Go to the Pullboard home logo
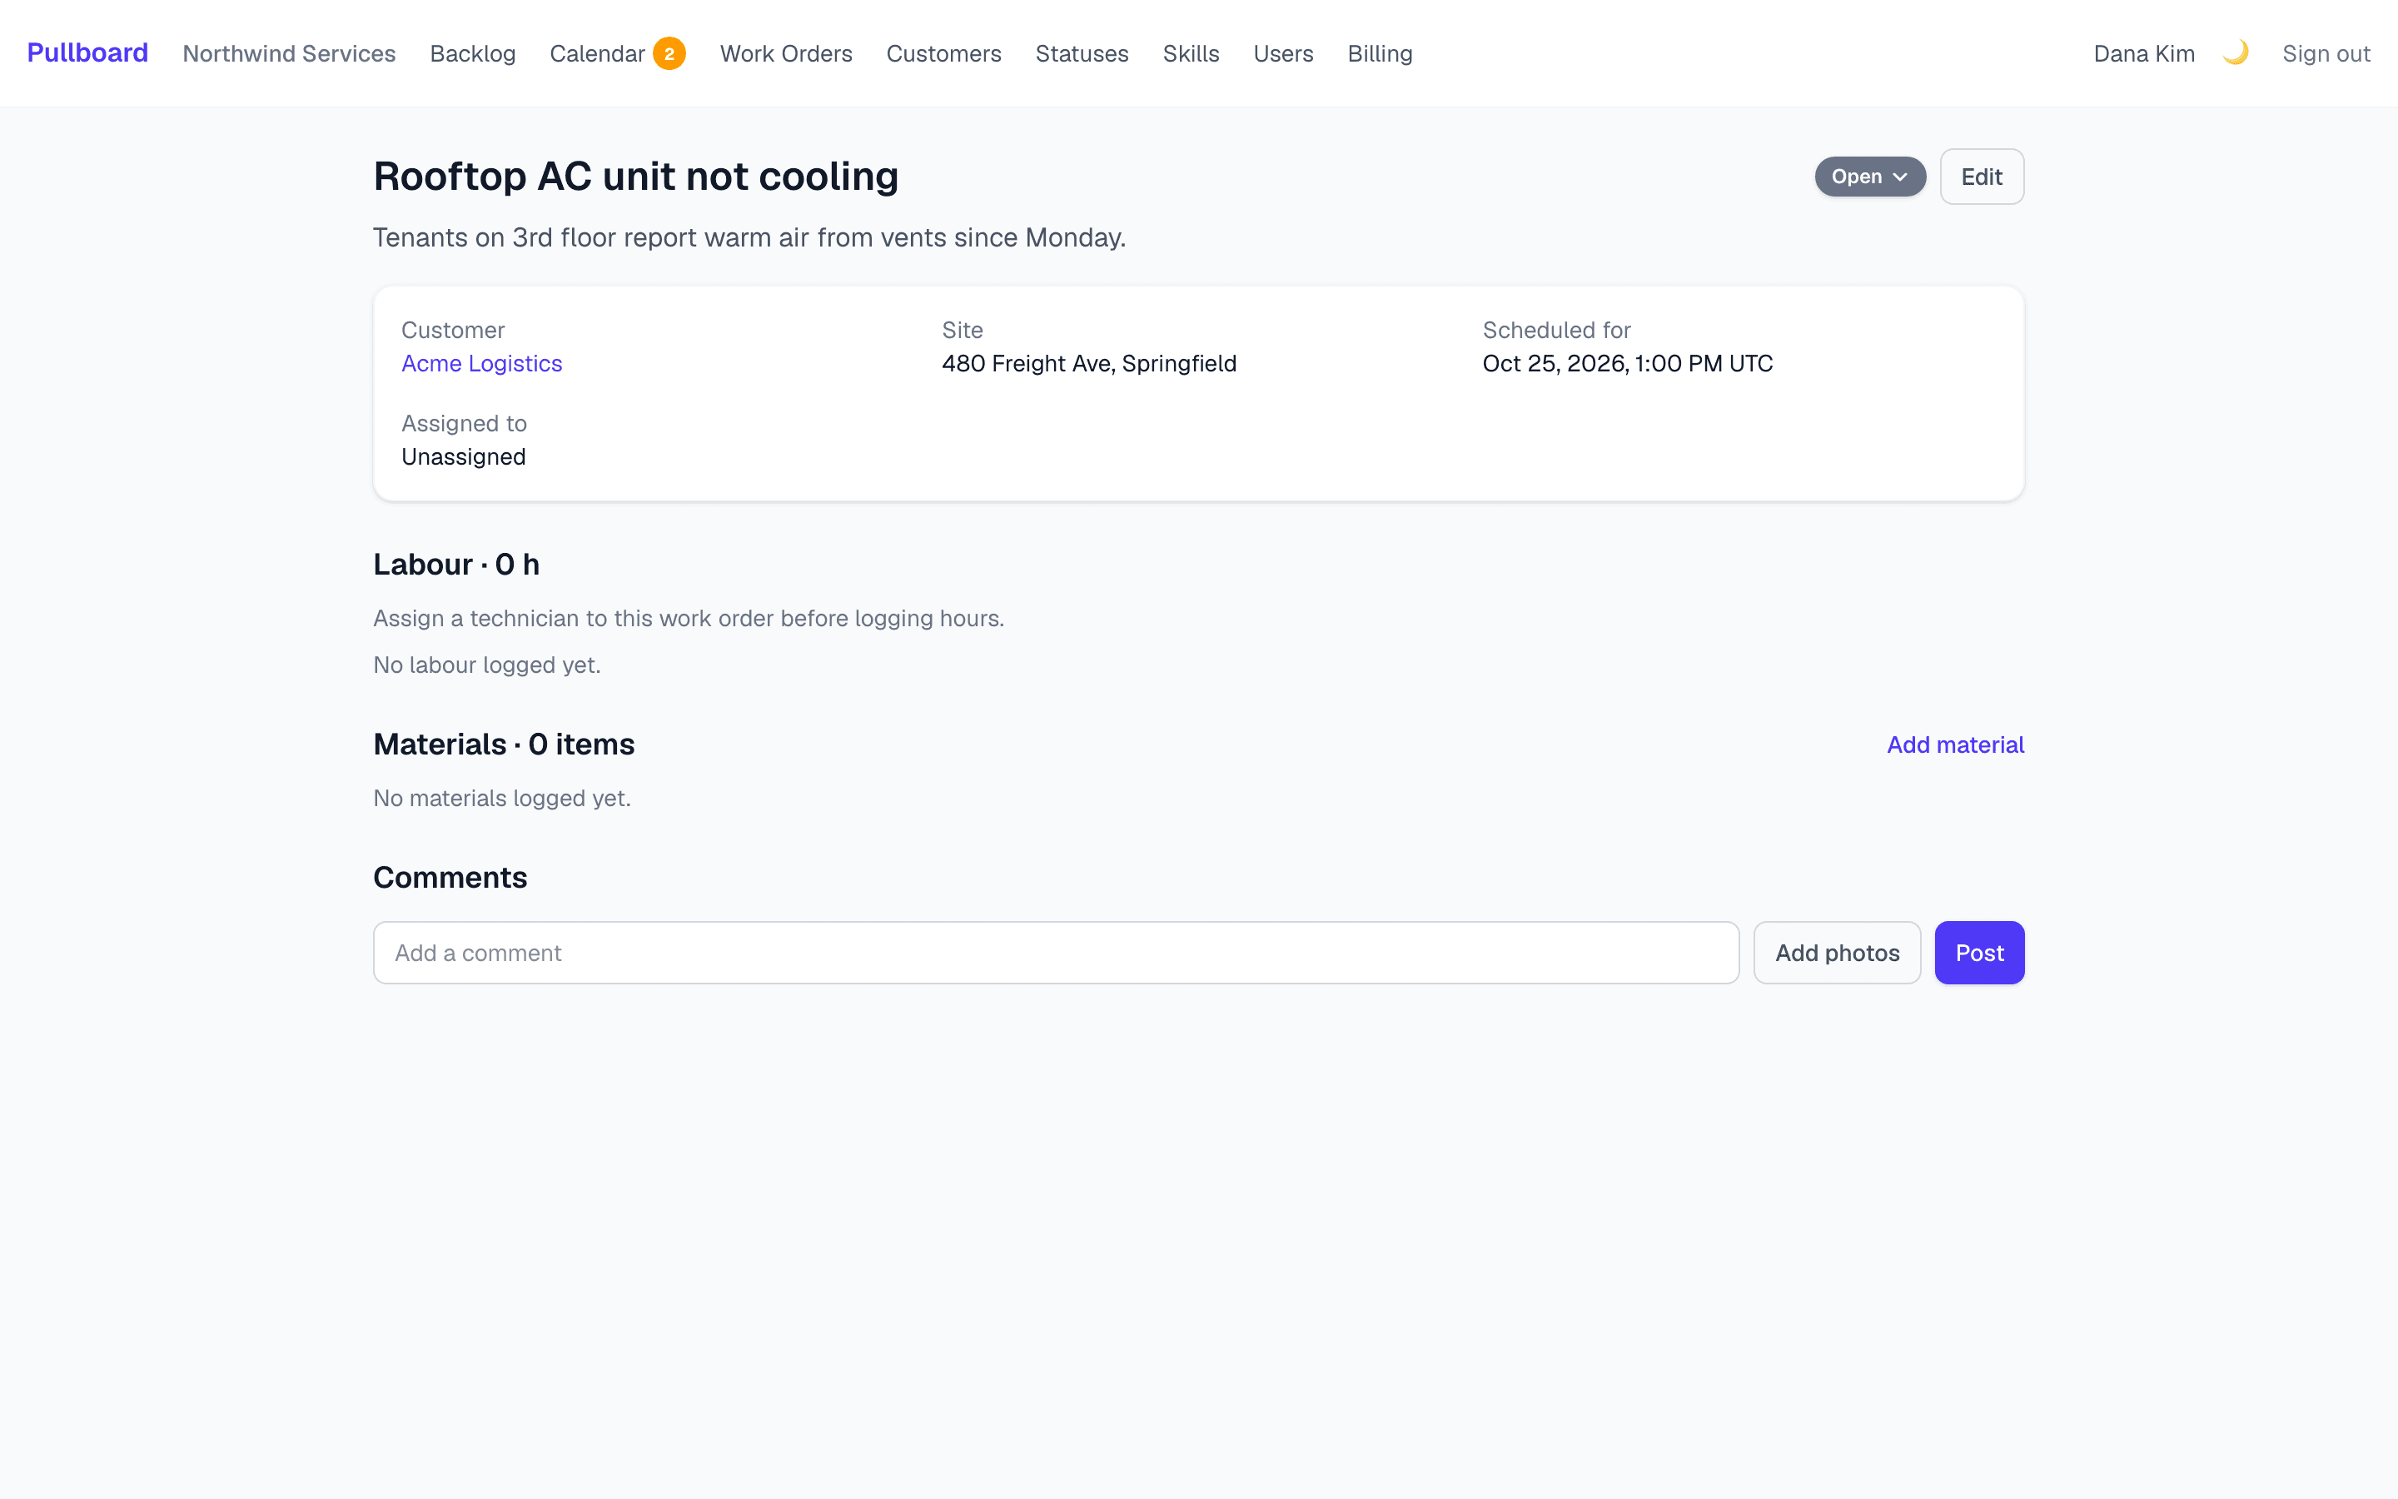The height and width of the screenshot is (1499, 2398). coord(87,52)
